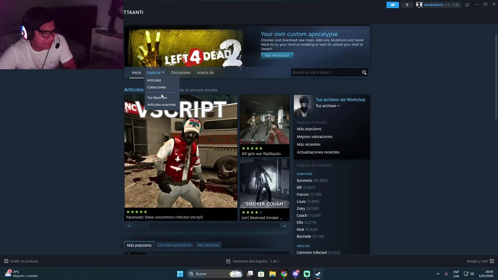Browse Actualizaciones recientes
The height and width of the screenshot is (280, 498).
pyautogui.click(x=318, y=152)
